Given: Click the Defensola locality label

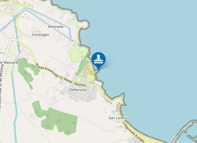Looking at the screenshot, I should coord(78,90).
